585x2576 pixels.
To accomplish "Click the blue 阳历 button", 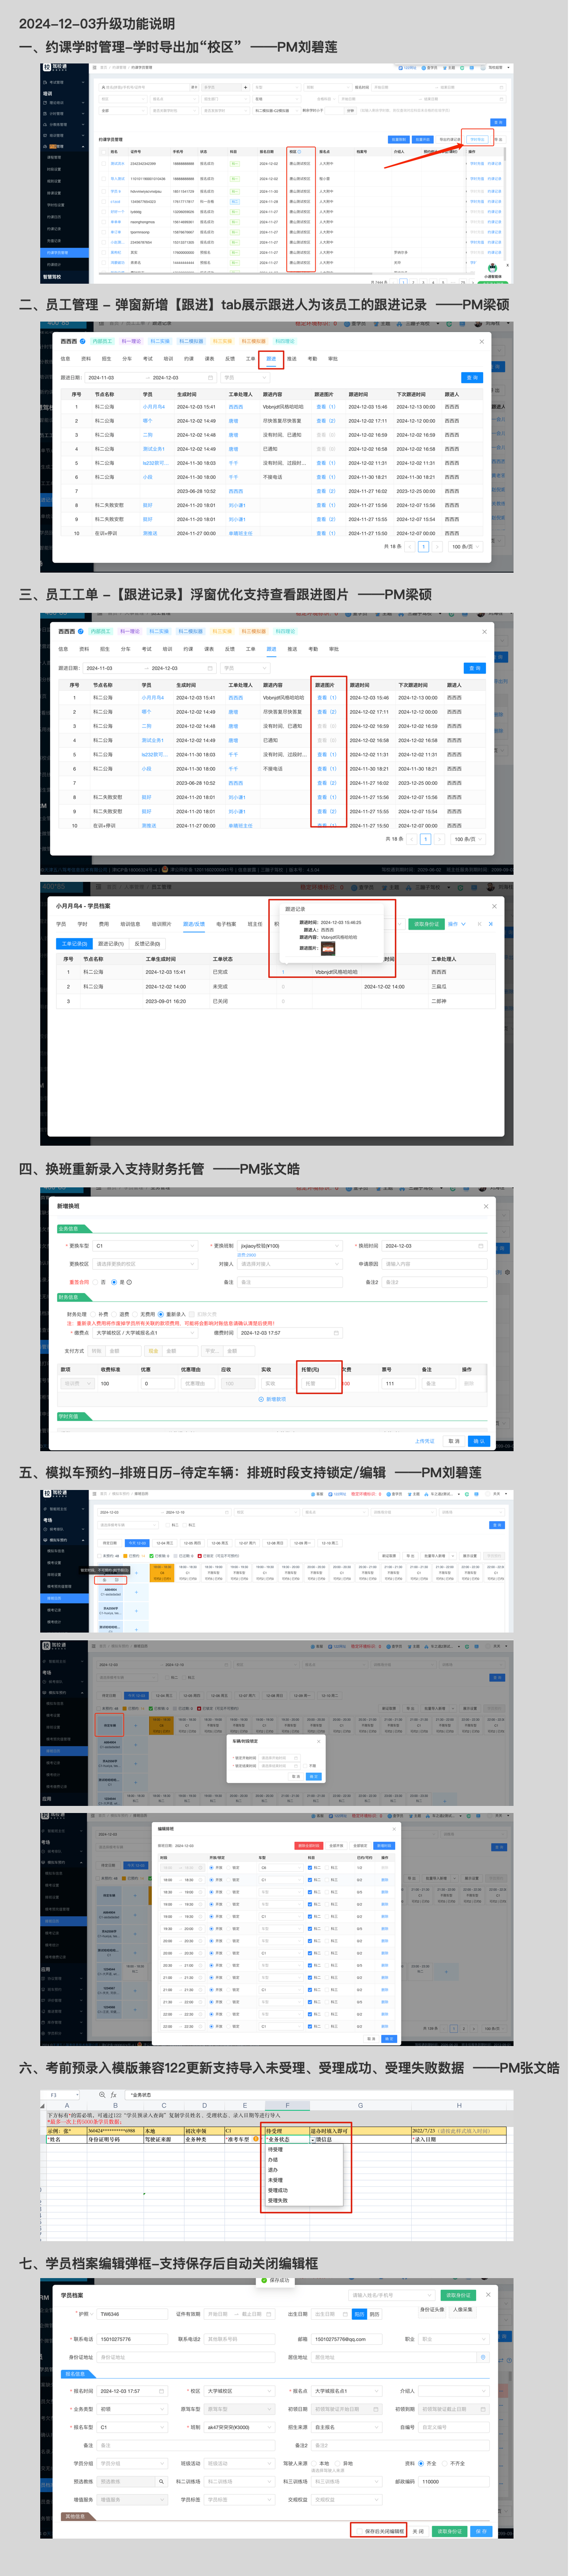I will pyautogui.click(x=359, y=2314).
